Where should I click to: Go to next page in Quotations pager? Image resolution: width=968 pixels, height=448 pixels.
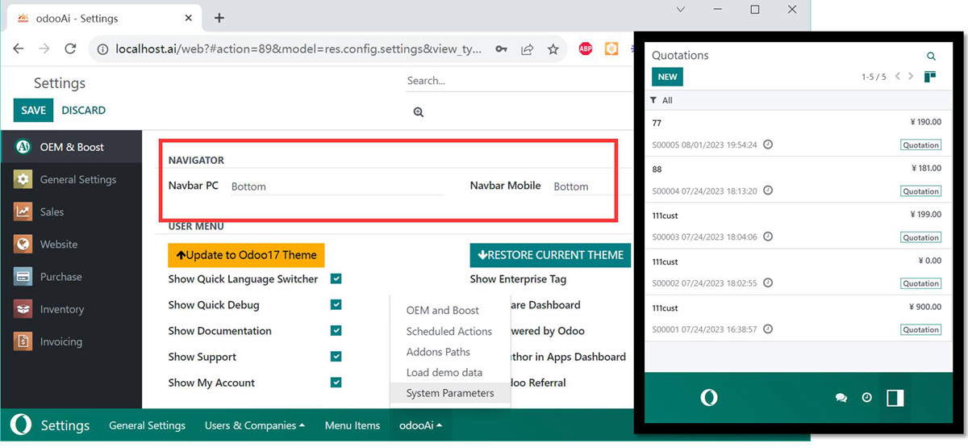click(911, 77)
